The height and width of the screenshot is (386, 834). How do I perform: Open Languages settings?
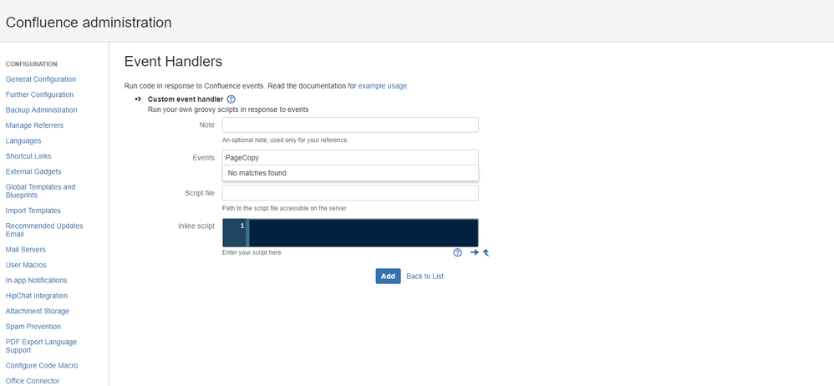[23, 141]
